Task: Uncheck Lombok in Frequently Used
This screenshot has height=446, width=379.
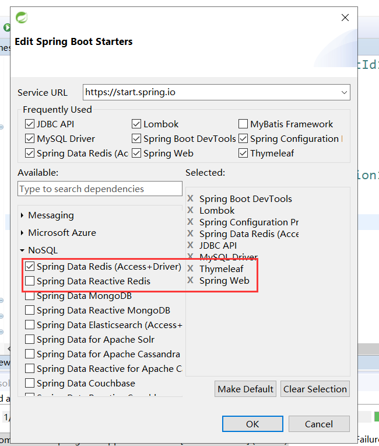Action: click(x=136, y=124)
